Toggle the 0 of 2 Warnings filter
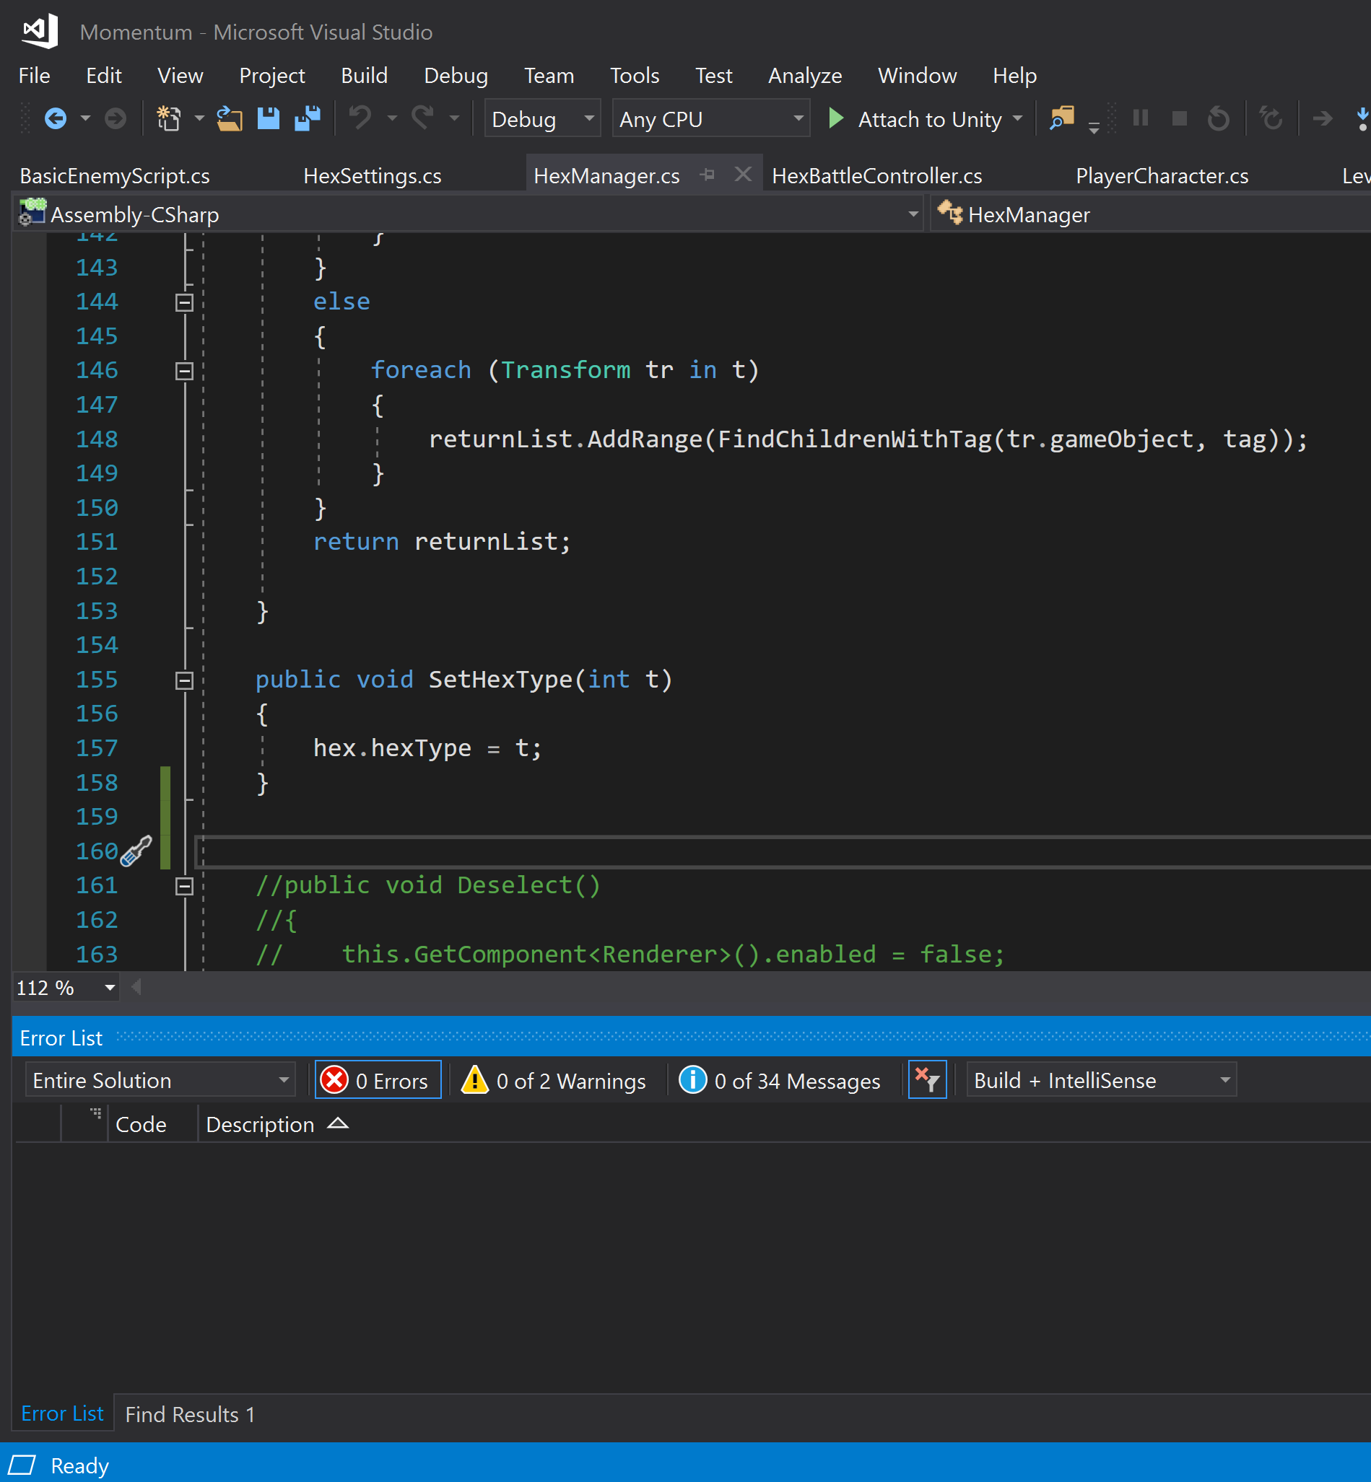The height and width of the screenshot is (1482, 1371). click(x=554, y=1080)
